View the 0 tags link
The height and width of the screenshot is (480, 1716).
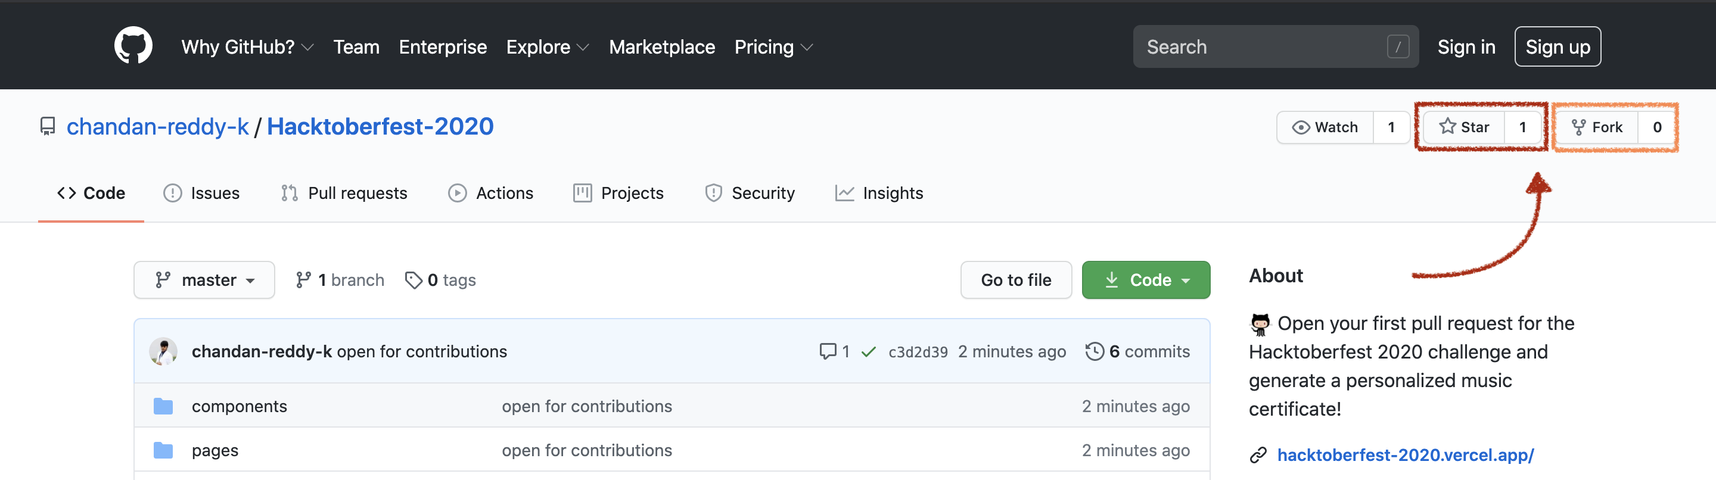point(440,280)
